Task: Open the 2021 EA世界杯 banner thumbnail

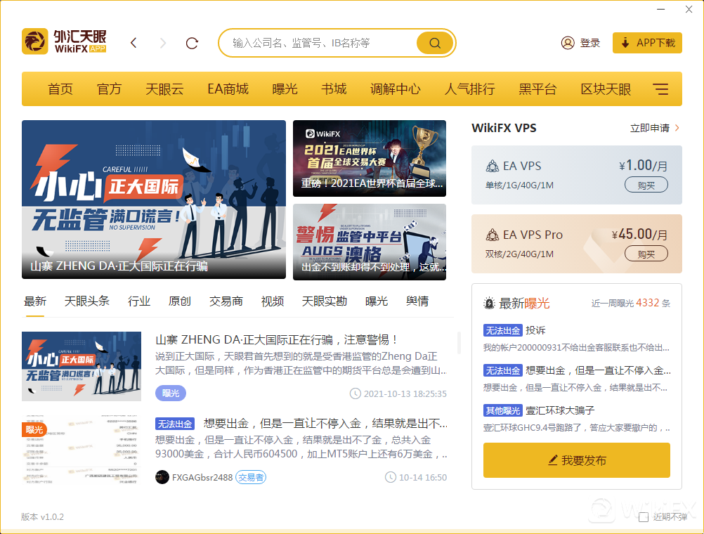Action: pyautogui.click(x=369, y=158)
